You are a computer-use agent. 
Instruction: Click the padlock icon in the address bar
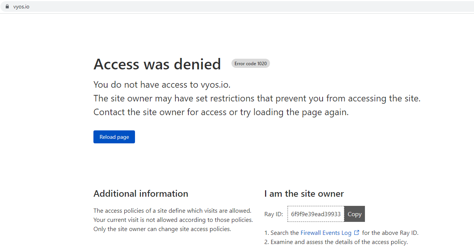tap(6, 6)
